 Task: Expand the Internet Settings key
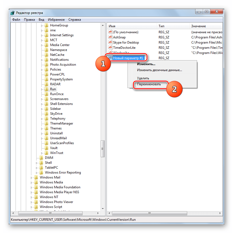pos(42,35)
